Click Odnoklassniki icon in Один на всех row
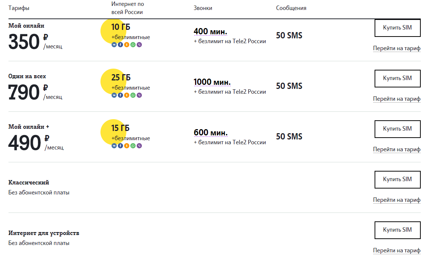 [127, 95]
